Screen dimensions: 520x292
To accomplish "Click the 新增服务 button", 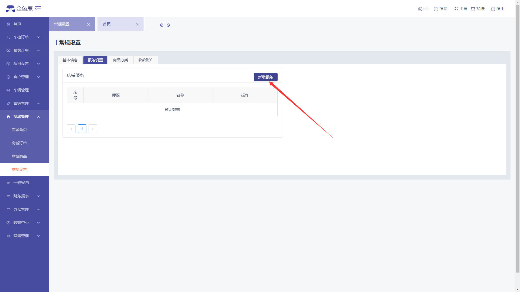I will 265,77.
